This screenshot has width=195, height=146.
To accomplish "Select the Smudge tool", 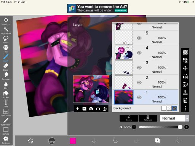I will tap(6, 76).
